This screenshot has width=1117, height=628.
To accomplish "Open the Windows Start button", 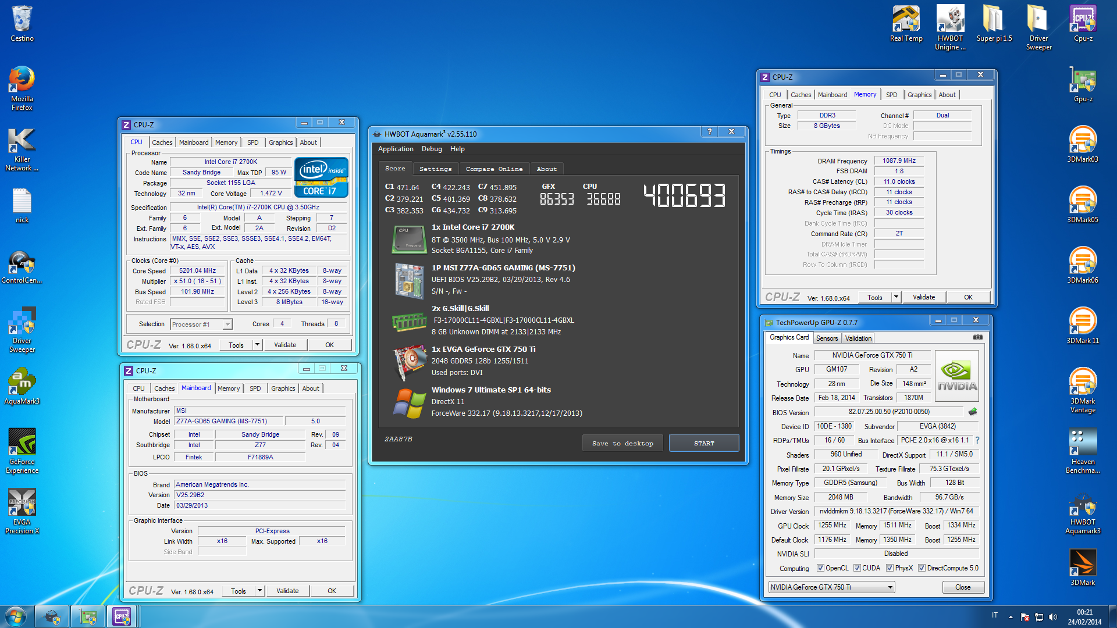I will click(x=15, y=616).
